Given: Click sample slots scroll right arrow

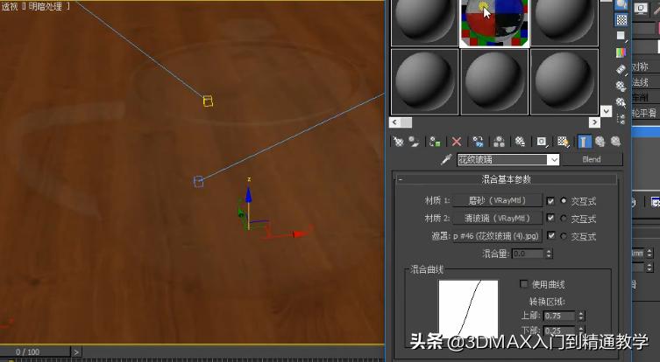Looking at the screenshot, I should tap(594, 122).
